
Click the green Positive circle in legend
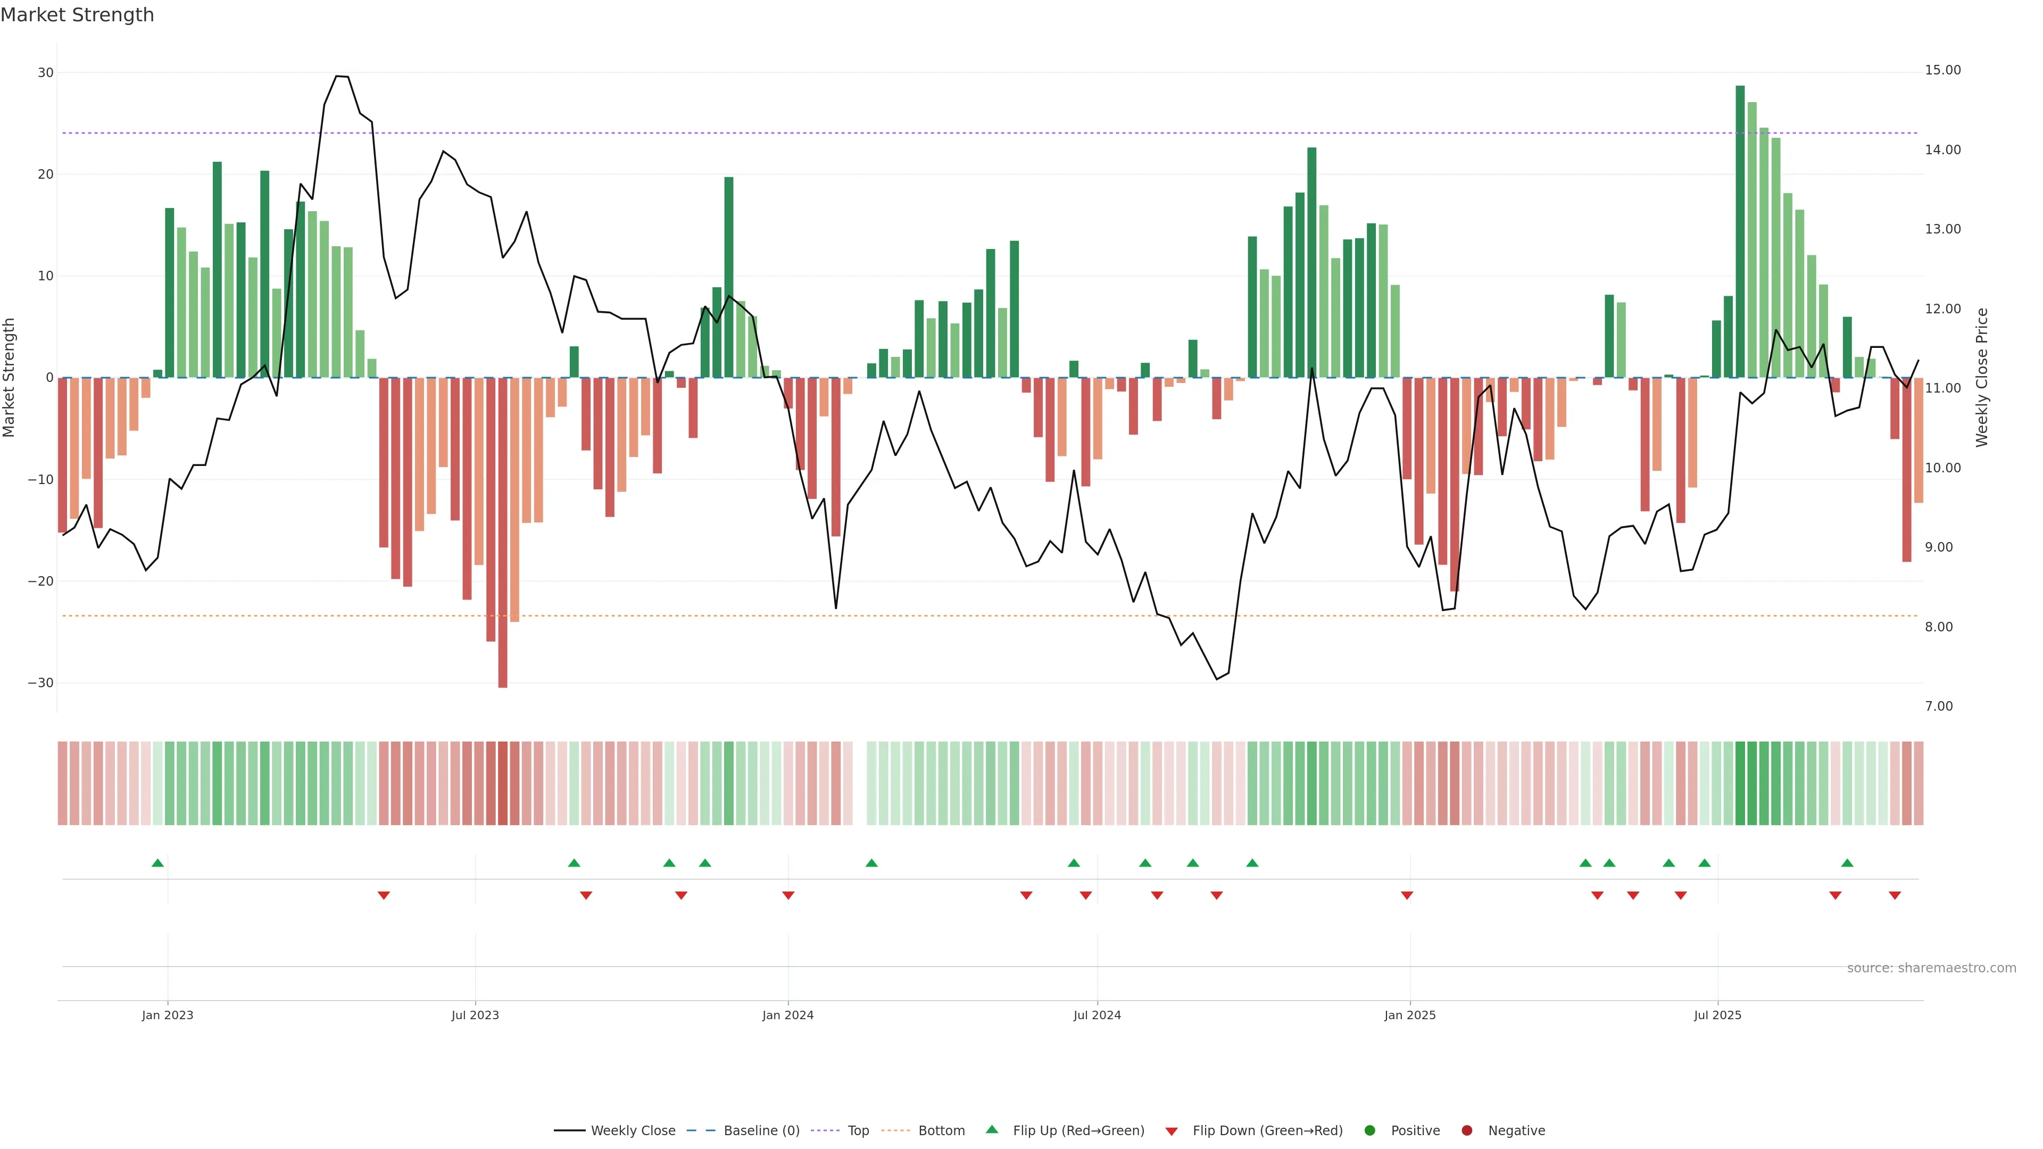click(1369, 1131)
